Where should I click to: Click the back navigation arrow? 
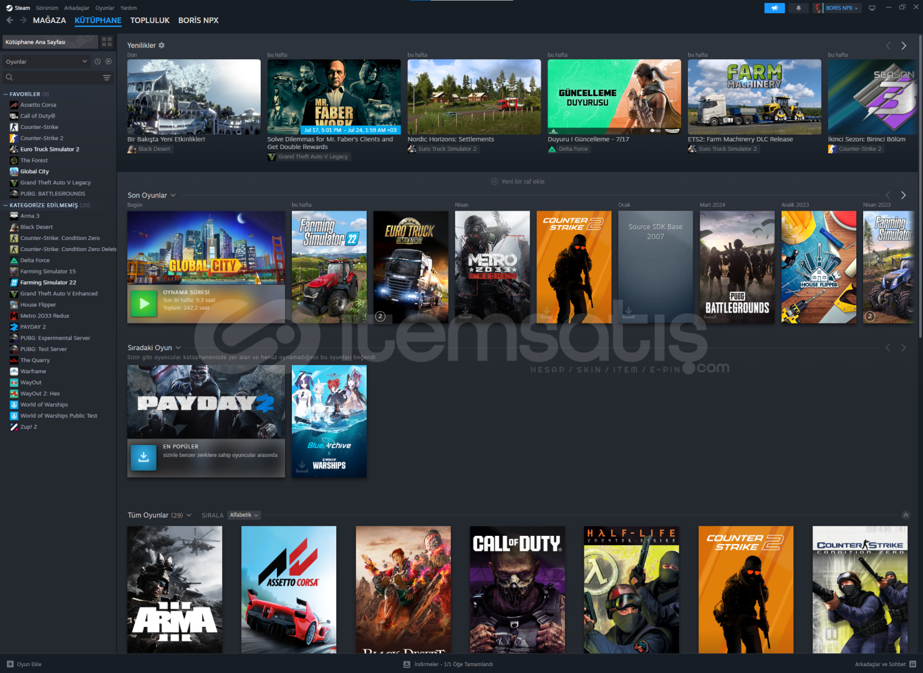tap(10, 20)
